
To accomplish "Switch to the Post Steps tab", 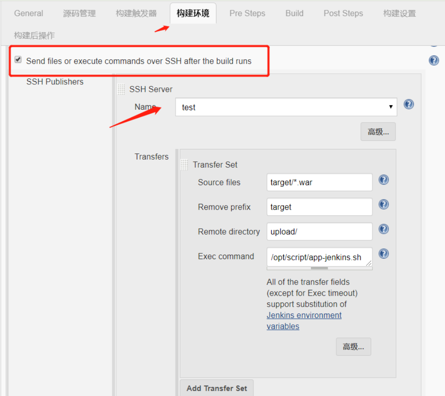I will pos(343,13).
